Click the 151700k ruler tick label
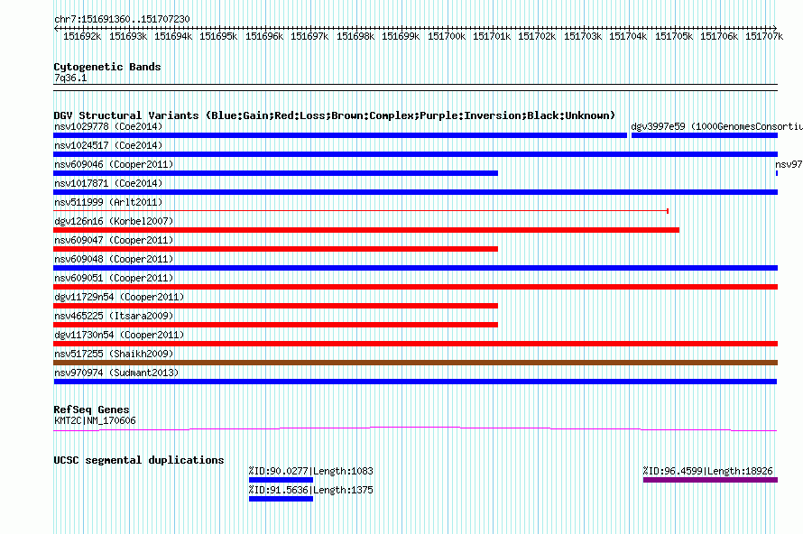803x534 pixels. pyautogui.click(x=447, y=37)
